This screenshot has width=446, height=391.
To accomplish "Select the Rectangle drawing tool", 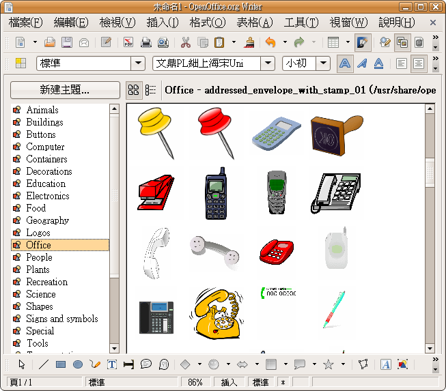I will 61,364.
